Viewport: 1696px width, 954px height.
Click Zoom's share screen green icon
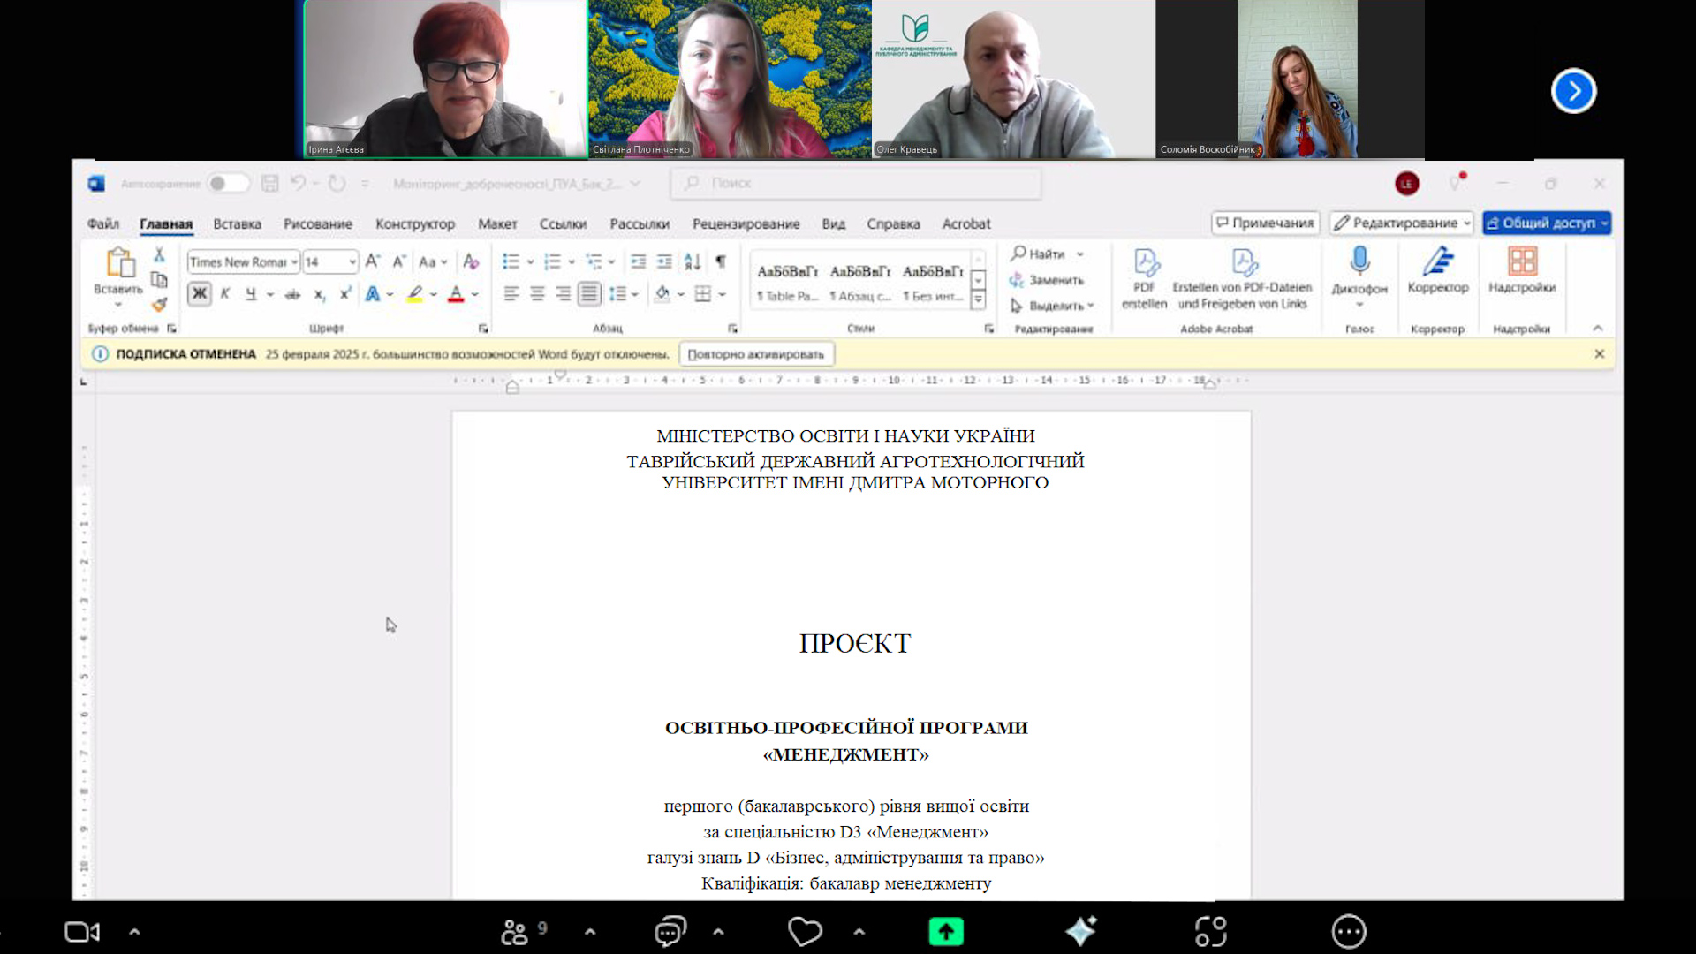945,931
